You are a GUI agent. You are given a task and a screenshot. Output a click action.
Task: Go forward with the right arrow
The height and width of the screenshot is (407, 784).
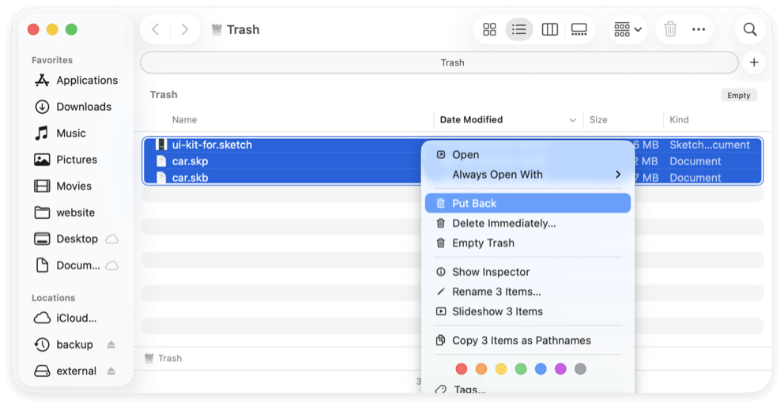(184, 29)
